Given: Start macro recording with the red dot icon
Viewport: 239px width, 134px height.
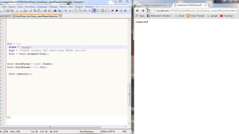Looking at the screenshot, I should click(112, 11).
